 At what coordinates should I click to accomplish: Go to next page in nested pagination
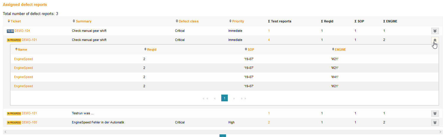coord(234,98)
